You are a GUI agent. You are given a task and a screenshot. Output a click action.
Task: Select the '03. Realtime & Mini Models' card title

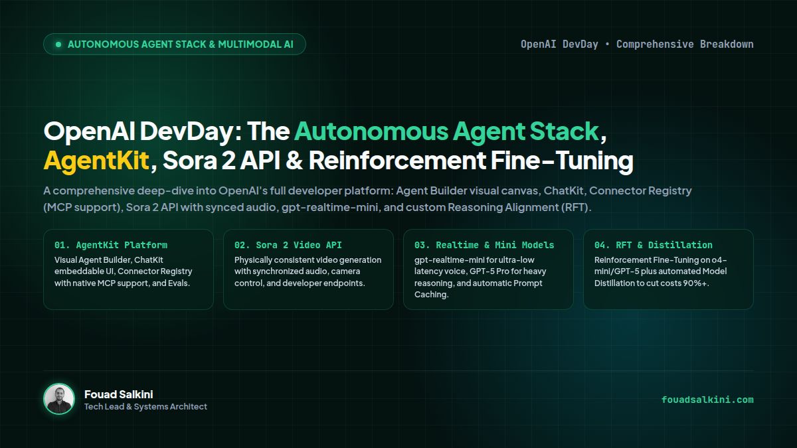coord(484,245)
